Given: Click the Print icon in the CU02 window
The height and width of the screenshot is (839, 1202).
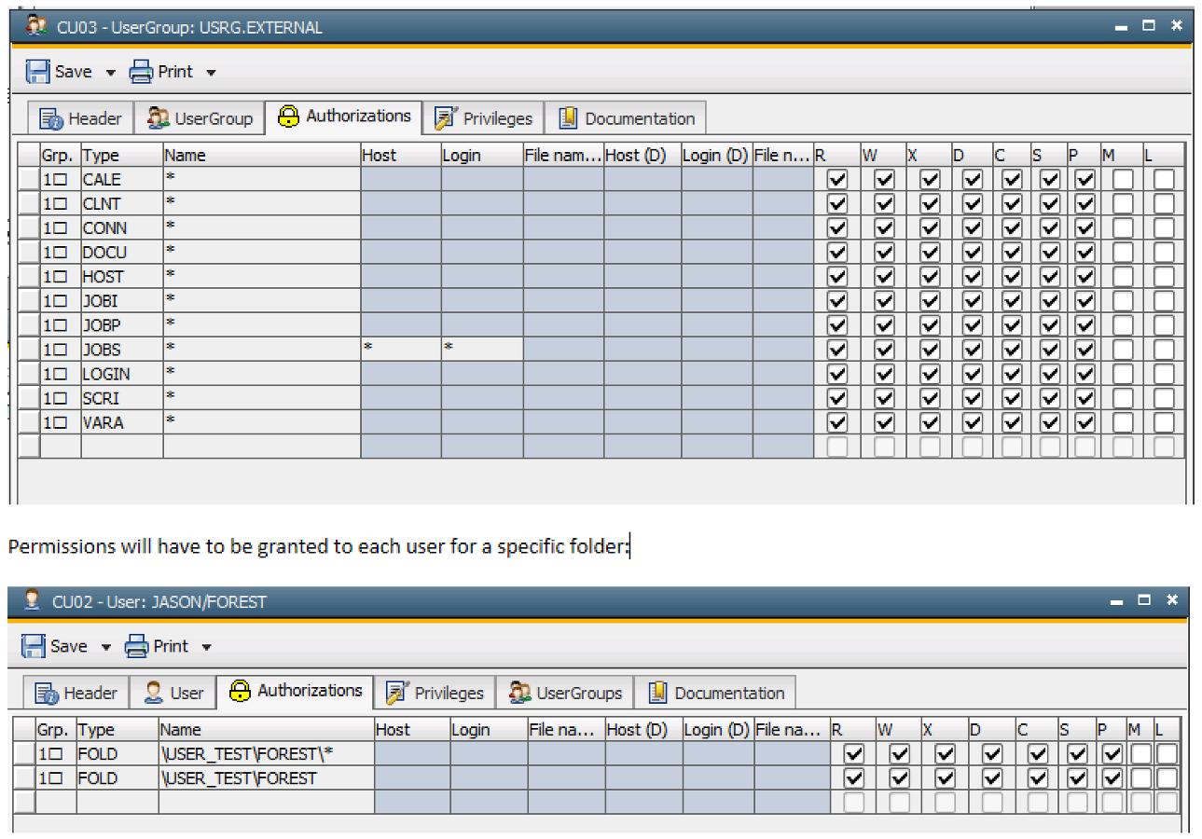Looking at the screenshot, I should (x=138, y=645).
